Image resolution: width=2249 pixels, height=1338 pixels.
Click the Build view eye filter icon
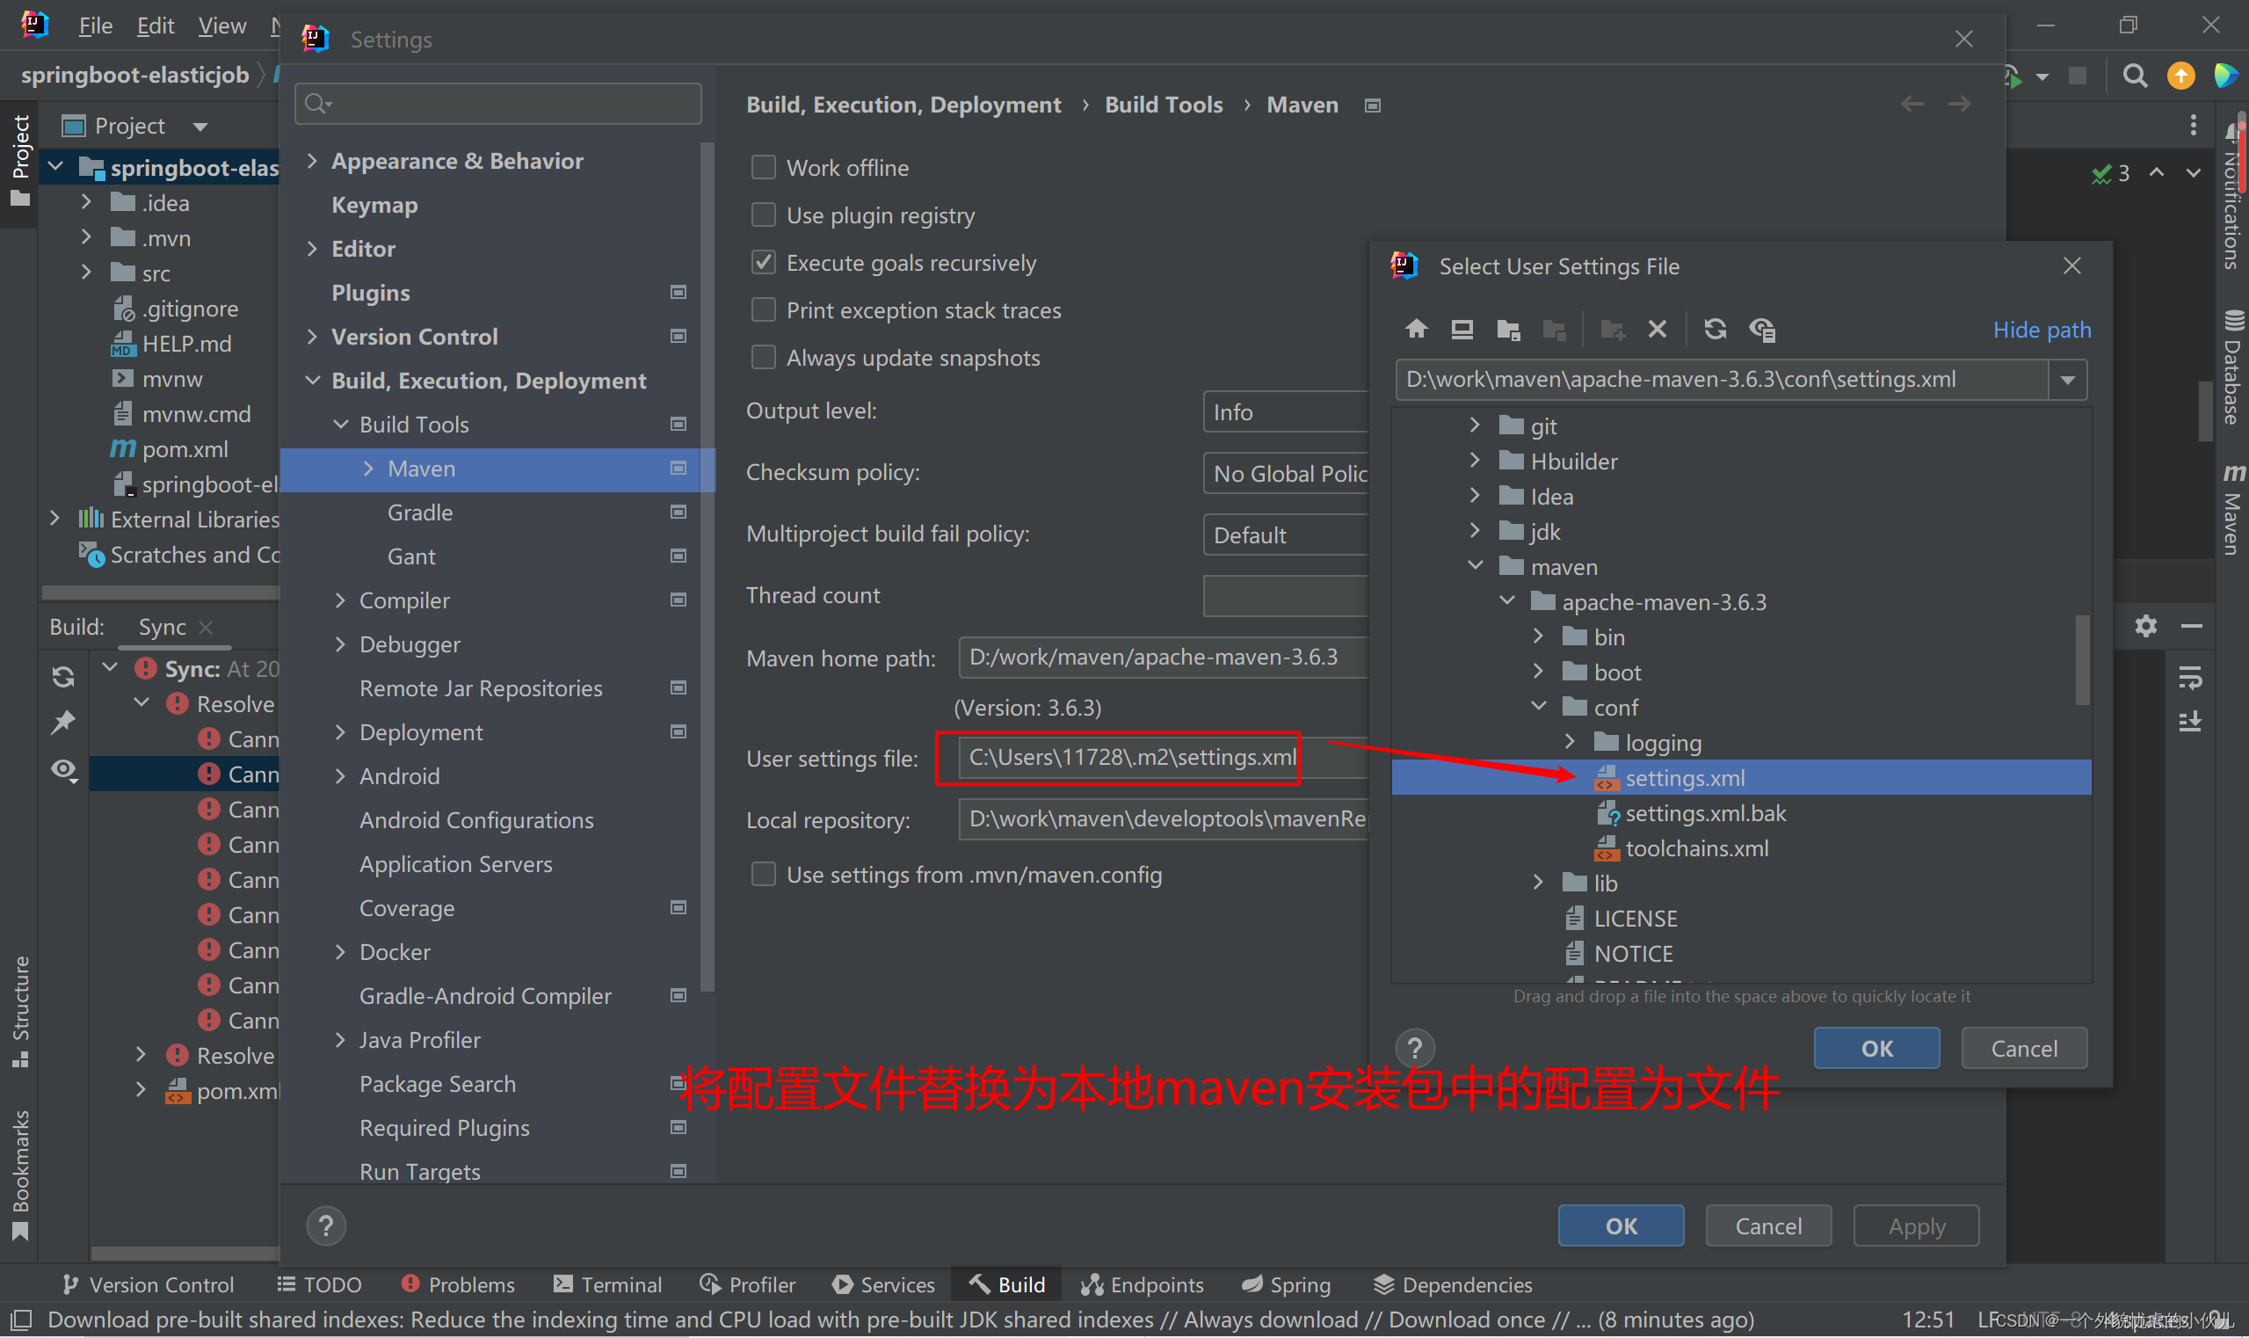(63, 769)
